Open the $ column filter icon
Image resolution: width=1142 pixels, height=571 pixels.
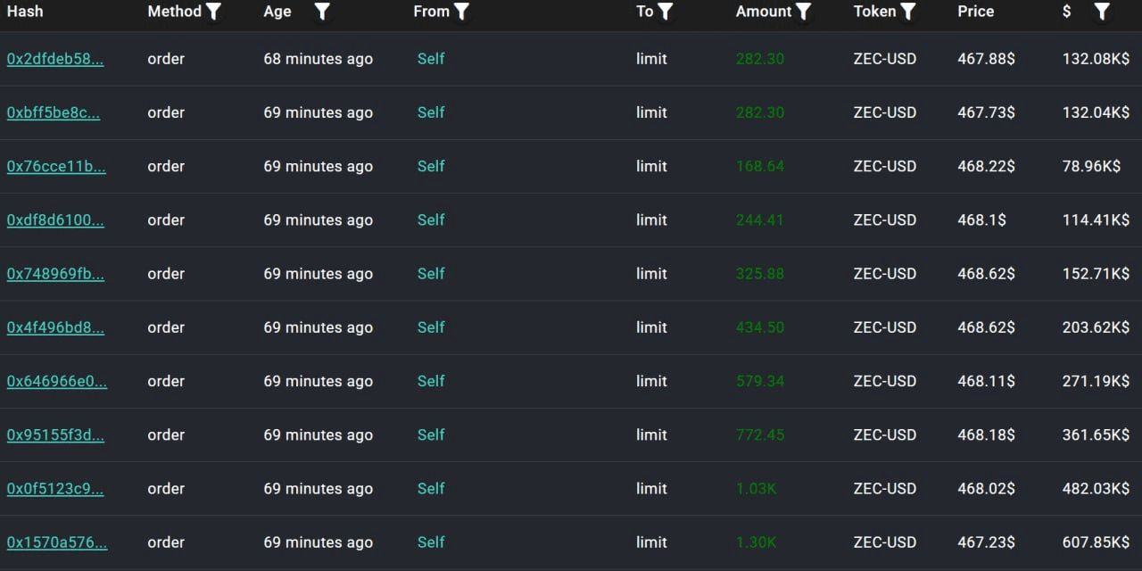[x=1102, y=12]
